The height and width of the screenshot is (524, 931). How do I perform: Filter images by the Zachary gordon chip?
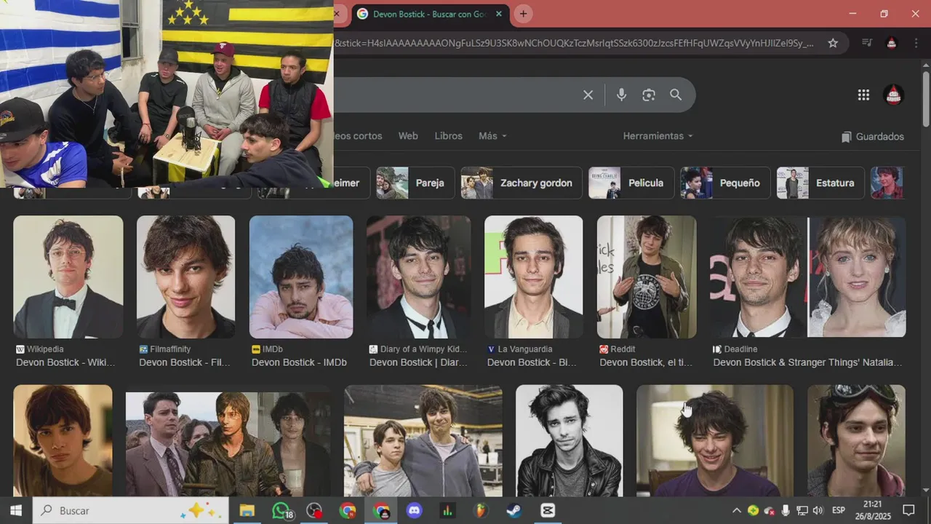tap(522, 183)
